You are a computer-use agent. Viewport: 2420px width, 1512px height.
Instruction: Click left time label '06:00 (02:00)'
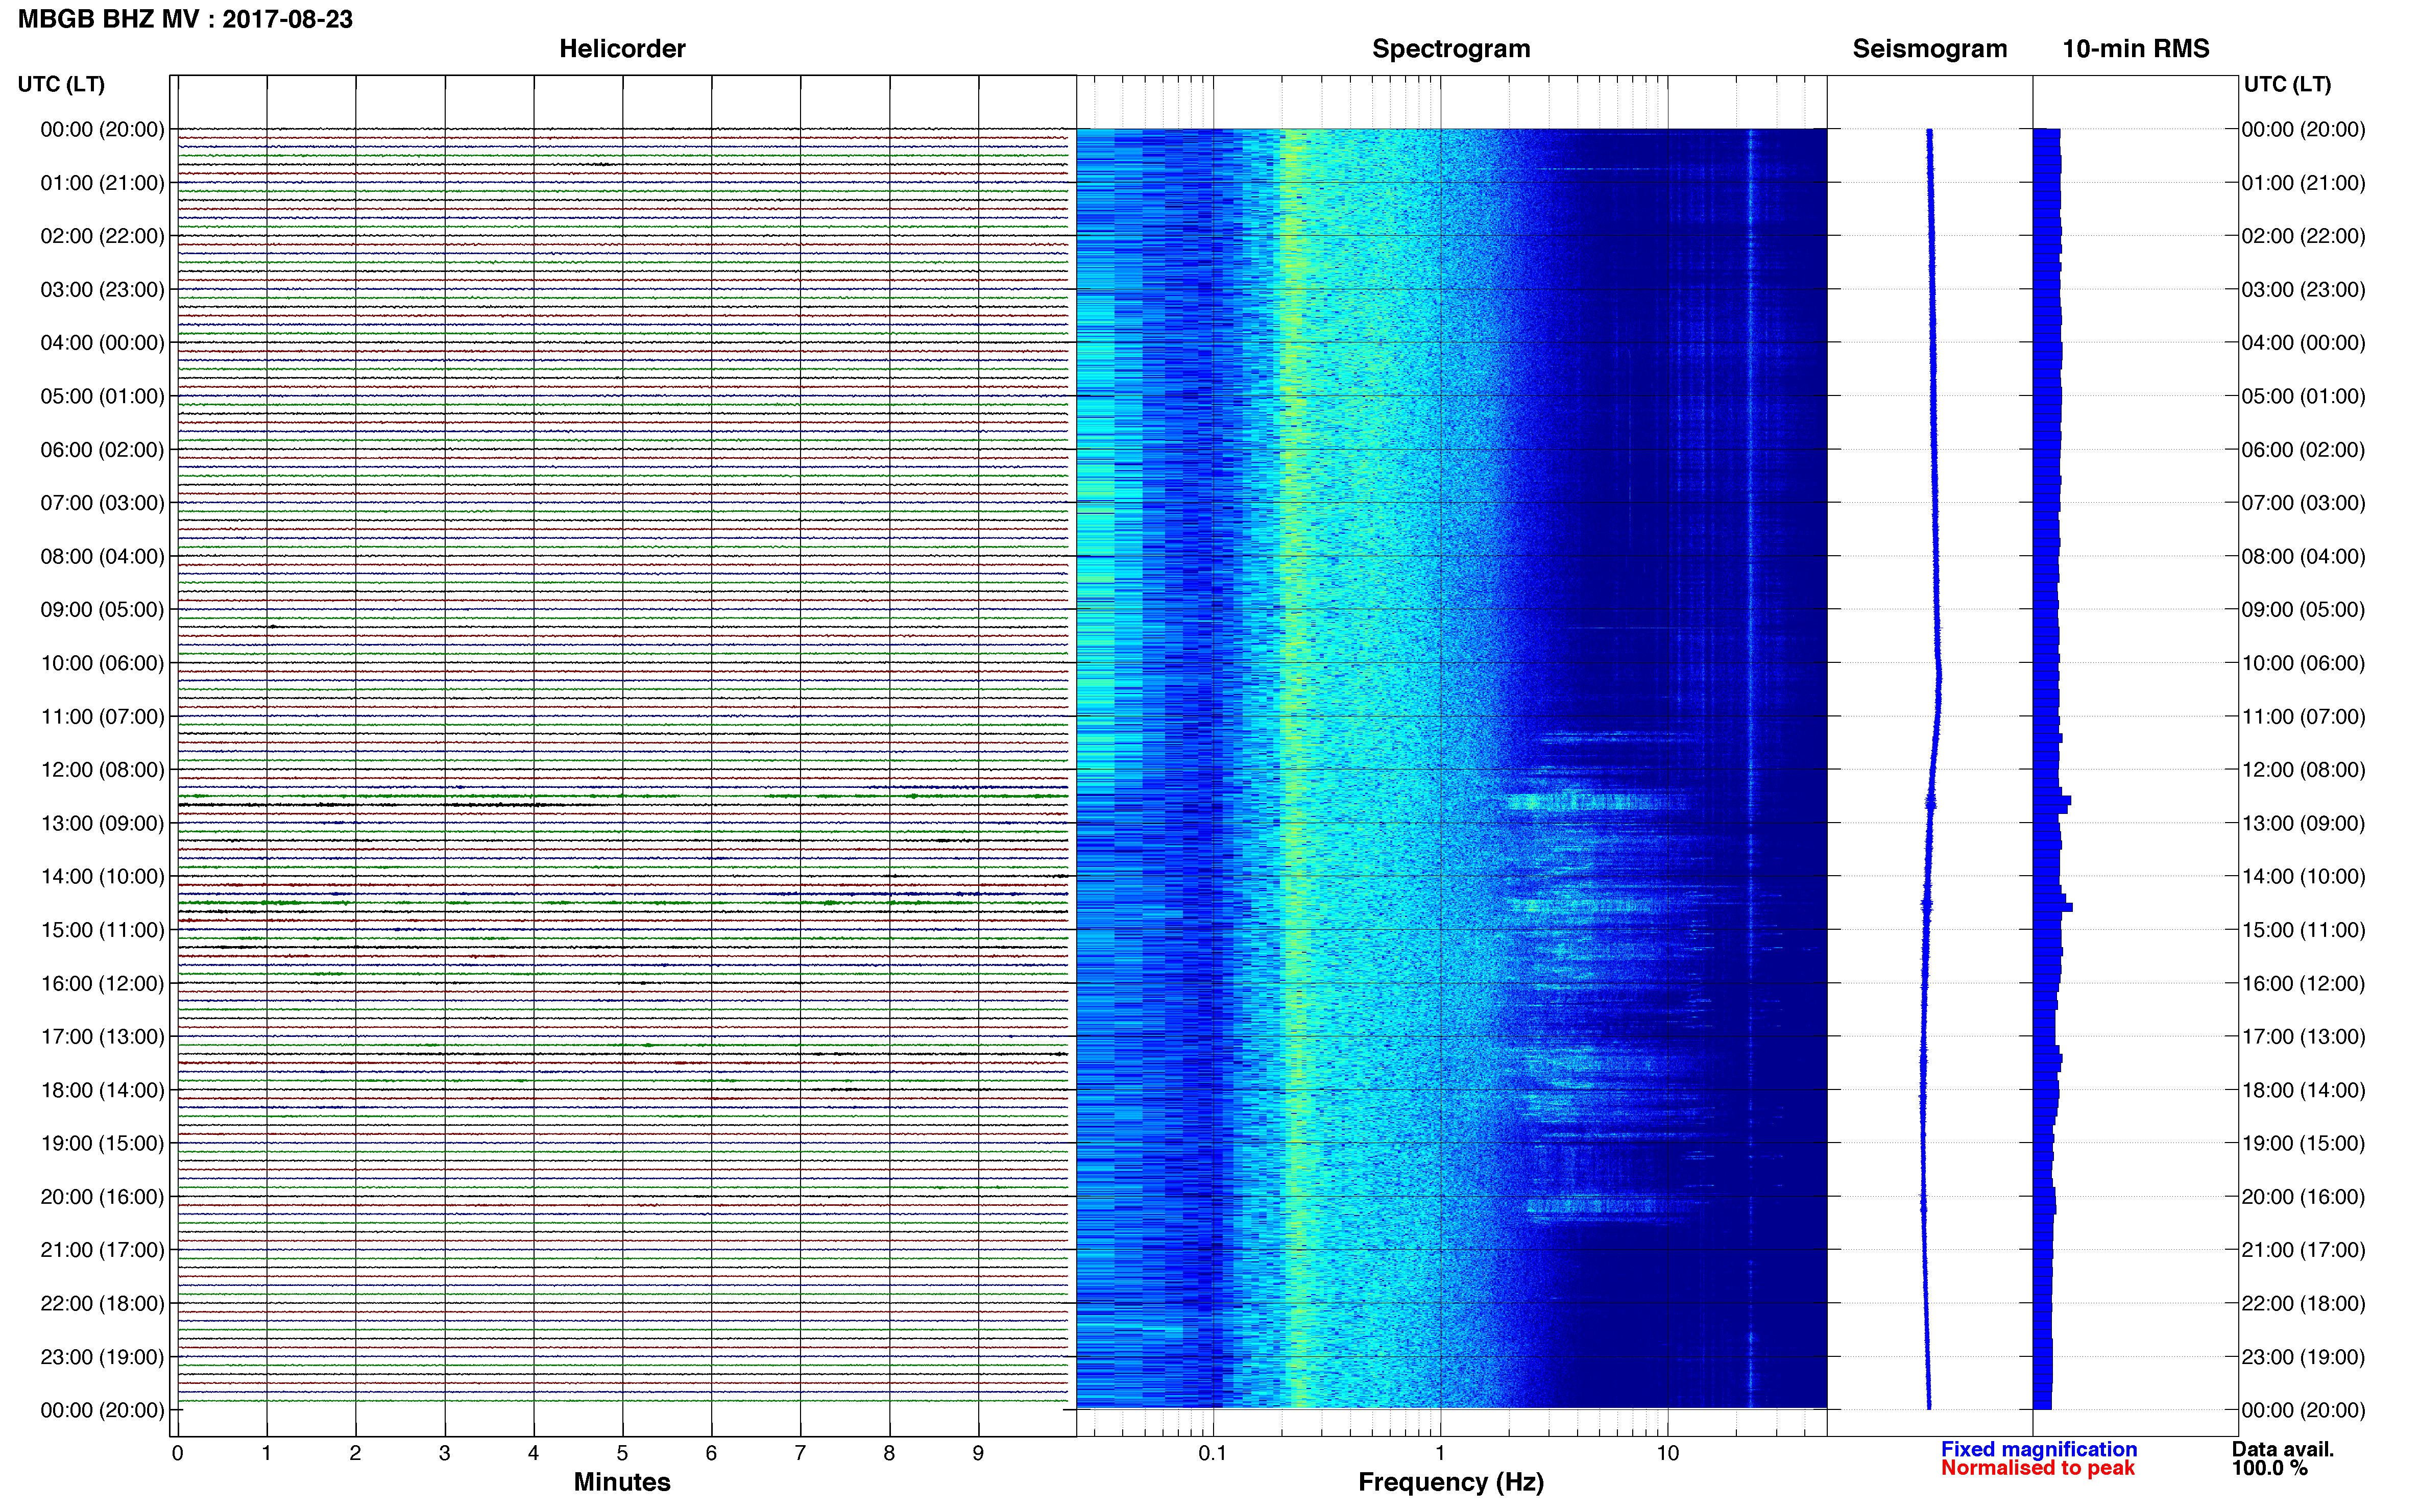point(102,450)
